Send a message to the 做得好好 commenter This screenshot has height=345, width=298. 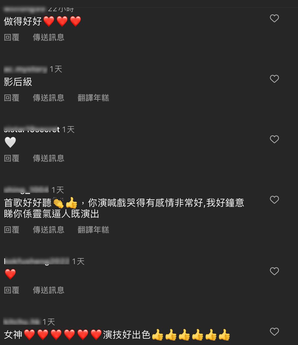49,37
